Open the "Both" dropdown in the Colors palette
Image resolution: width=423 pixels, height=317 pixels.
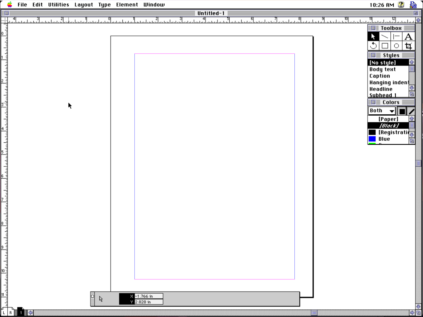[381, 111]
